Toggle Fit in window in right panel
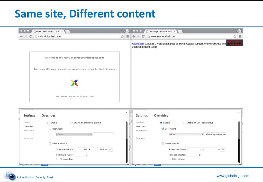Image resolution: width=263 pixels, height=182 pixels. coord(170,159)
